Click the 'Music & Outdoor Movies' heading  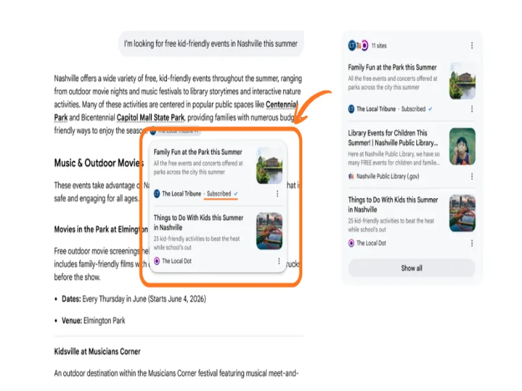tap(99, 162)
